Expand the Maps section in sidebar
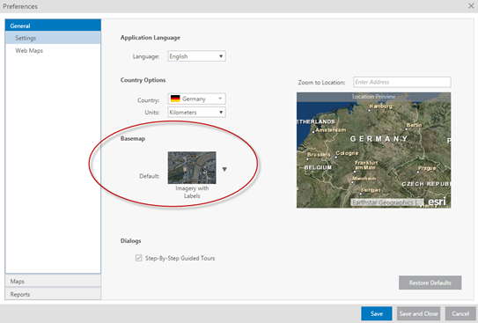Viewport: 478px width, 323px height. [53, 281]
